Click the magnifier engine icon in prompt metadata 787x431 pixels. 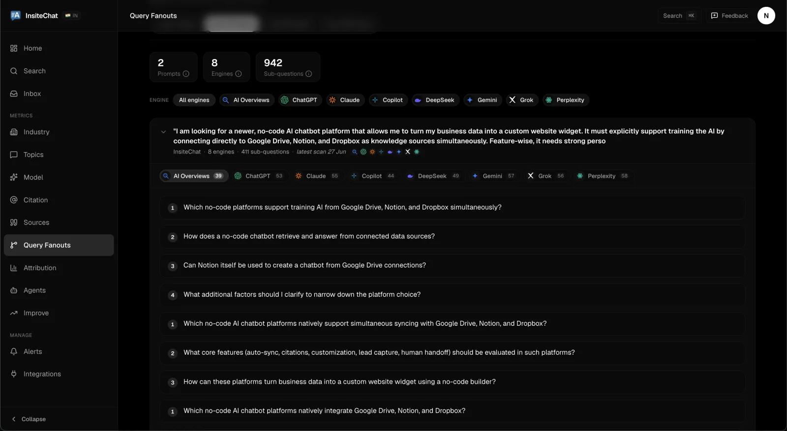355,152
